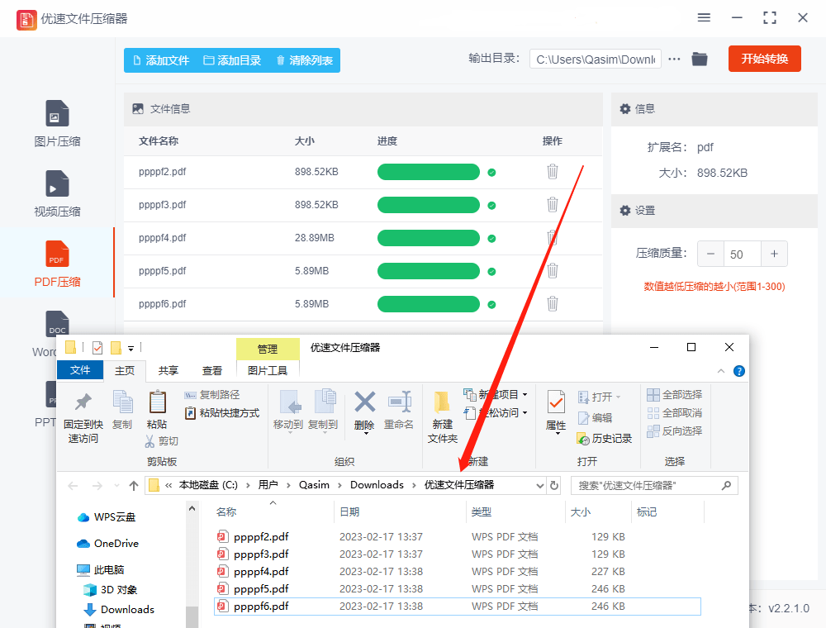Click the 重命名 icon in Explorer

(x=400, y=409)
